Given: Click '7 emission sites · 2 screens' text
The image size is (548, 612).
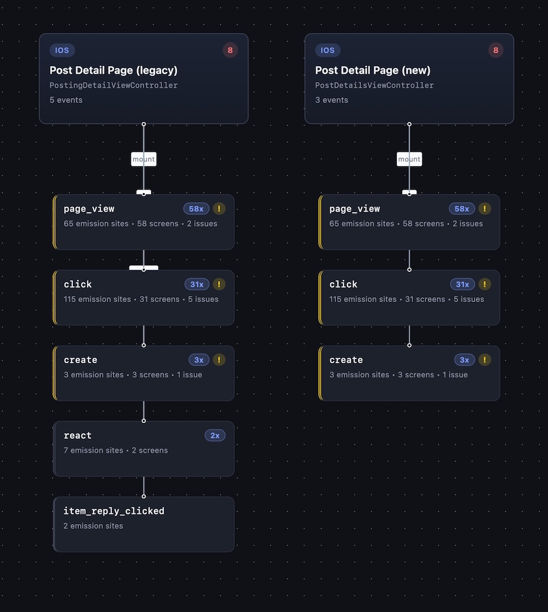Looking at the screenshot, I should 116,450.
